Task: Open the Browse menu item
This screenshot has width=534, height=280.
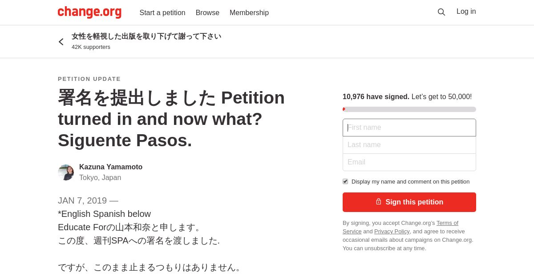Action: pyautogui.click(x=207, y=13)
